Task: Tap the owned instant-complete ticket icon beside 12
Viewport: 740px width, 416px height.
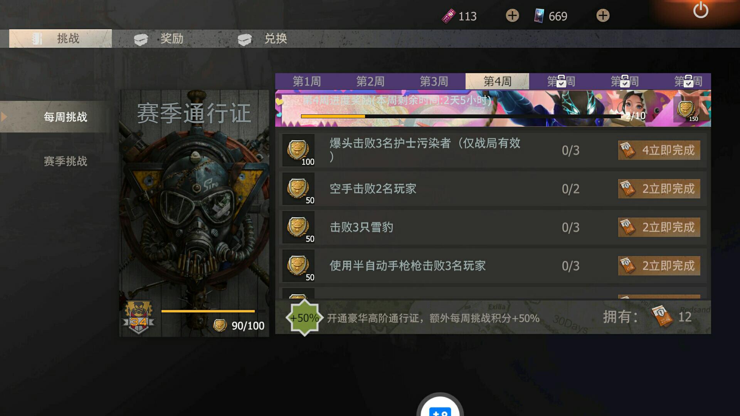Action: coord(662,317)
